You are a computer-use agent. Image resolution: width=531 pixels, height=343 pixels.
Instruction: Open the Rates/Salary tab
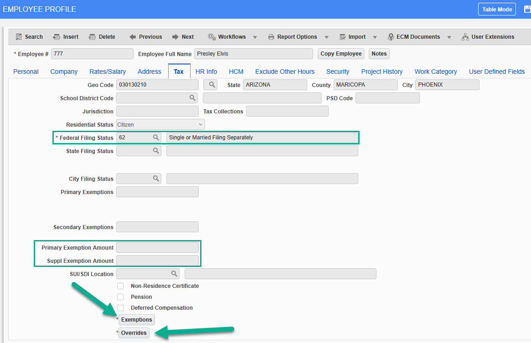(x=108, y=72)
